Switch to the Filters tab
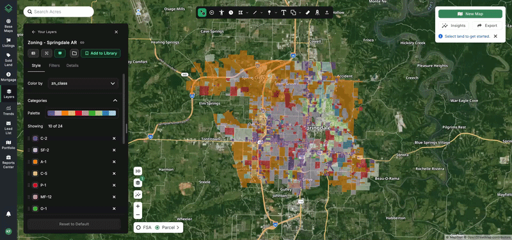Screen dimensions: 512x240 (x=54, y=66)
